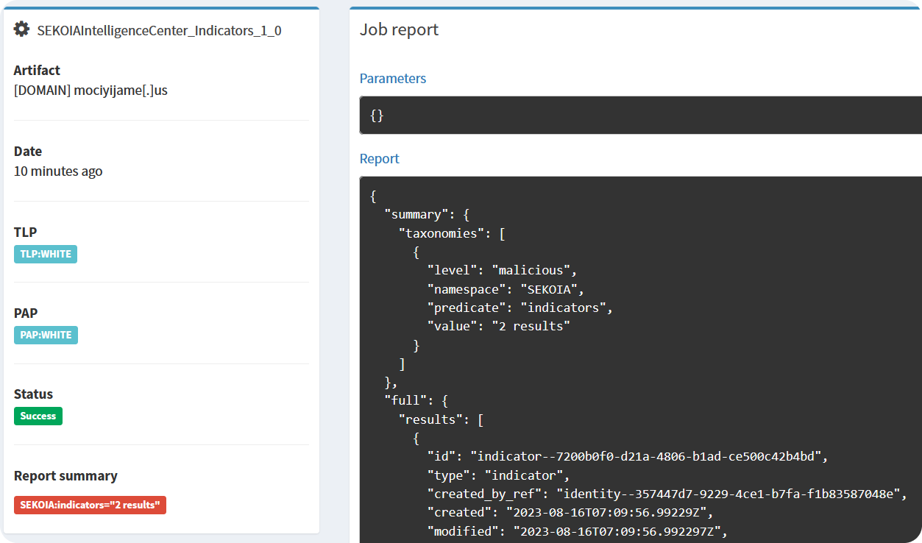
Task: Select the Artifact section heading
Action: (36, 70)
